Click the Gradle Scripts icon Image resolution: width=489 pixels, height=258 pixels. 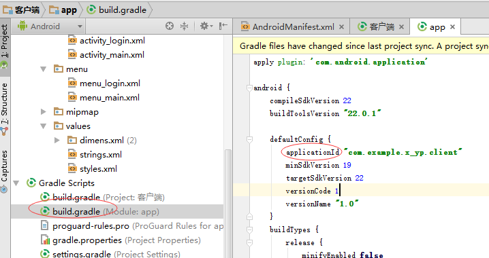tap(31, 183)
